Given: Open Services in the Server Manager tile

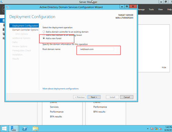Looking at the screenshot, I should click(54, 107).
